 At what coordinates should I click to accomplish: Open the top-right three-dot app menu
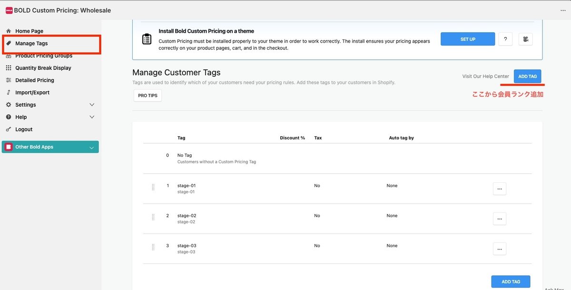pos(563,10)
